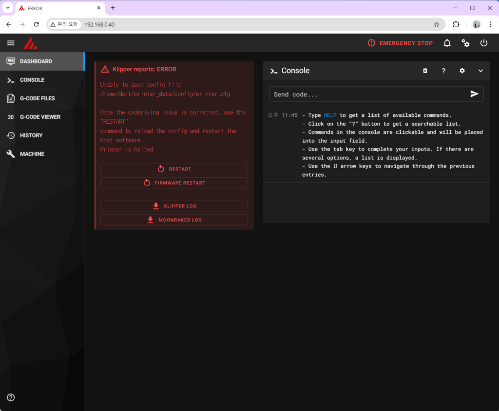Screen dimensions: 499x411
Task: Click the hamburger menu icon to collapse sidebar
Action: tap(11, 43)
